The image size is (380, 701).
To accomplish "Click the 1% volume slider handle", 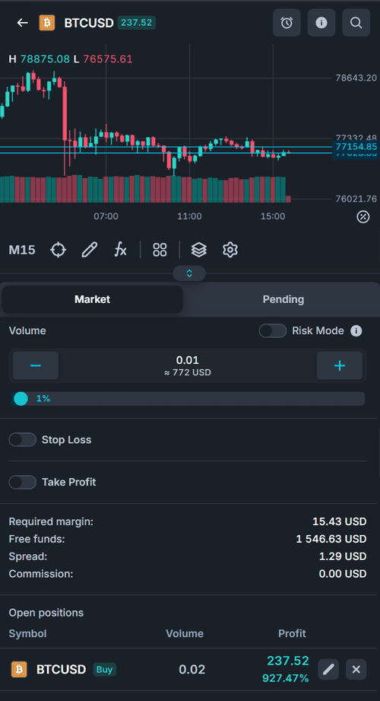I will (21, 398).
